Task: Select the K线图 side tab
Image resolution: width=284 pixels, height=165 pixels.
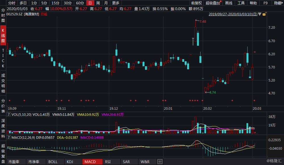Action: pos(3,35)
